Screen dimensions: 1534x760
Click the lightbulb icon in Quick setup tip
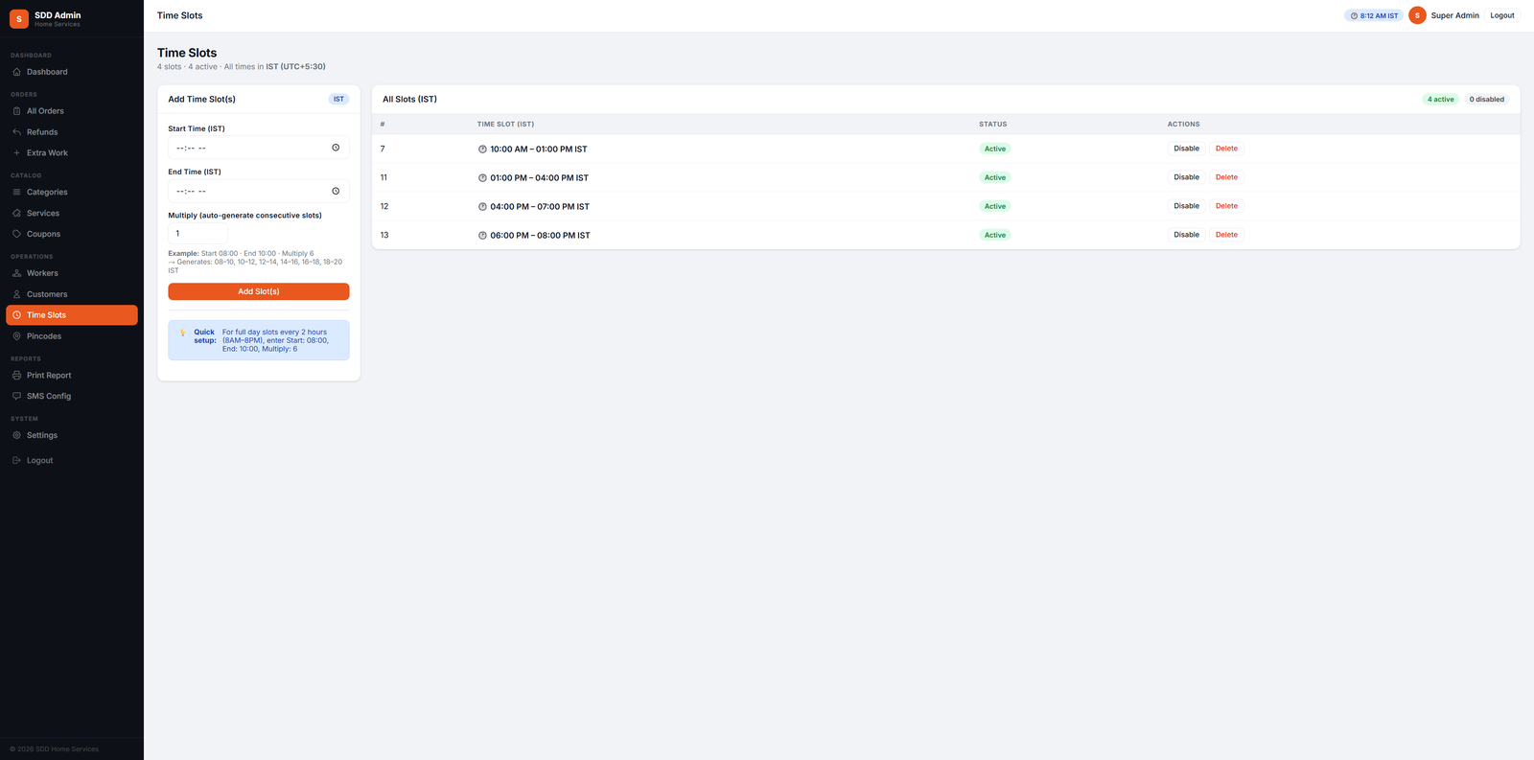click(x=183, y=333)
